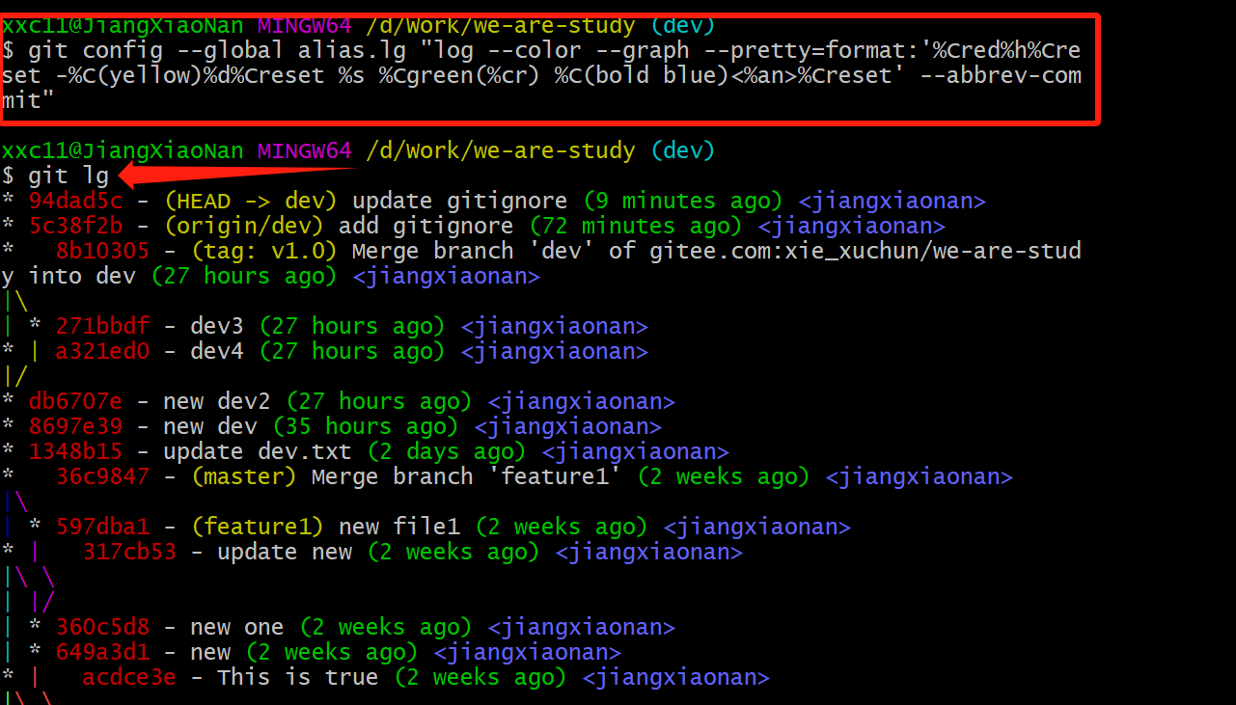Click the commit hash 360c5d8
Image resolution: width=1236 pixels, height=705 pixels.
[102, 627]
